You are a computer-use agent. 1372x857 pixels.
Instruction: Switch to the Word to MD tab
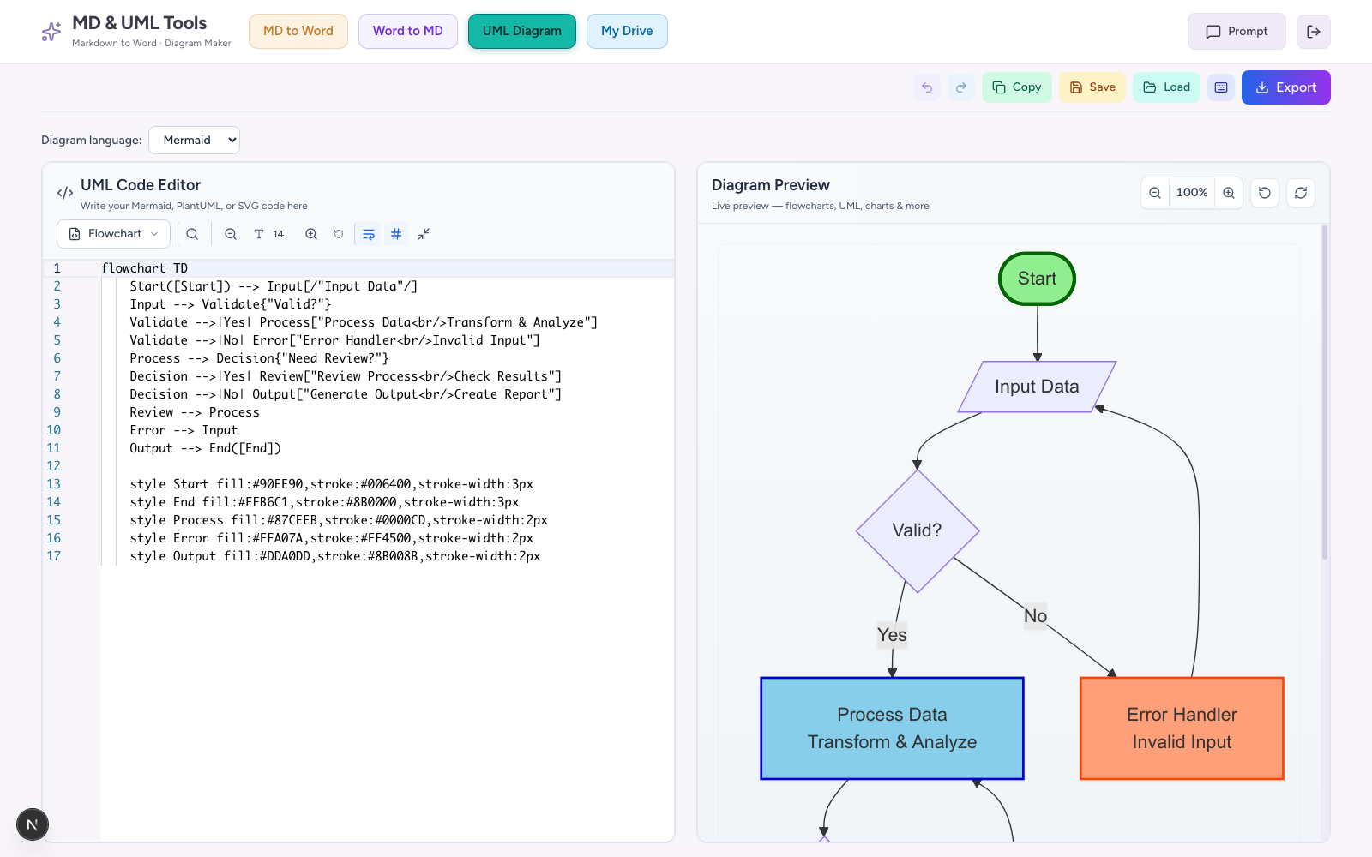point(408,31)
